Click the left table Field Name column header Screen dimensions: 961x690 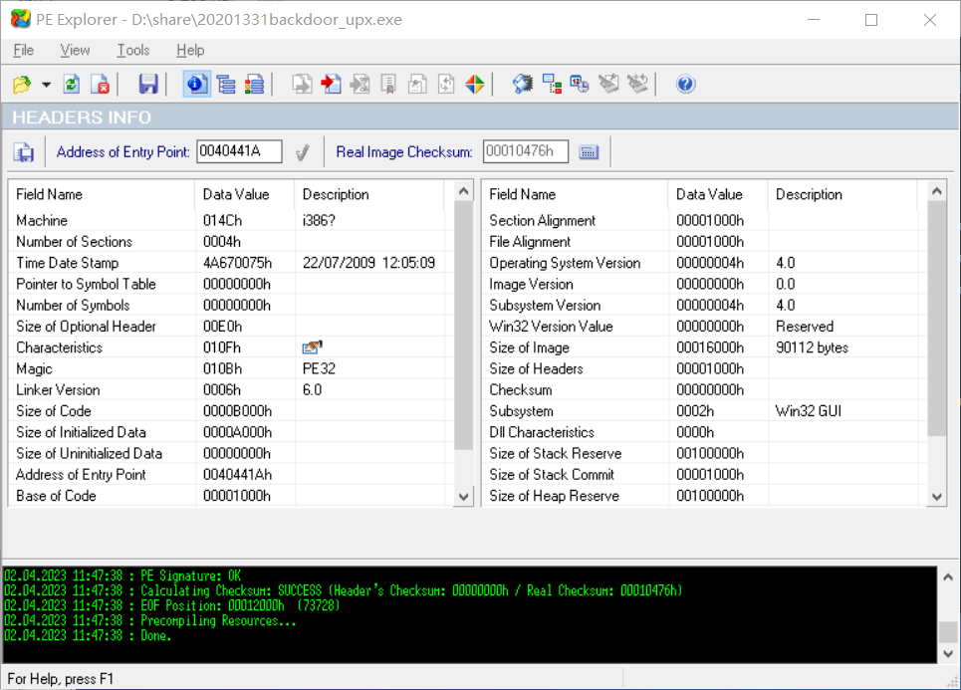(x=102, y=194)
